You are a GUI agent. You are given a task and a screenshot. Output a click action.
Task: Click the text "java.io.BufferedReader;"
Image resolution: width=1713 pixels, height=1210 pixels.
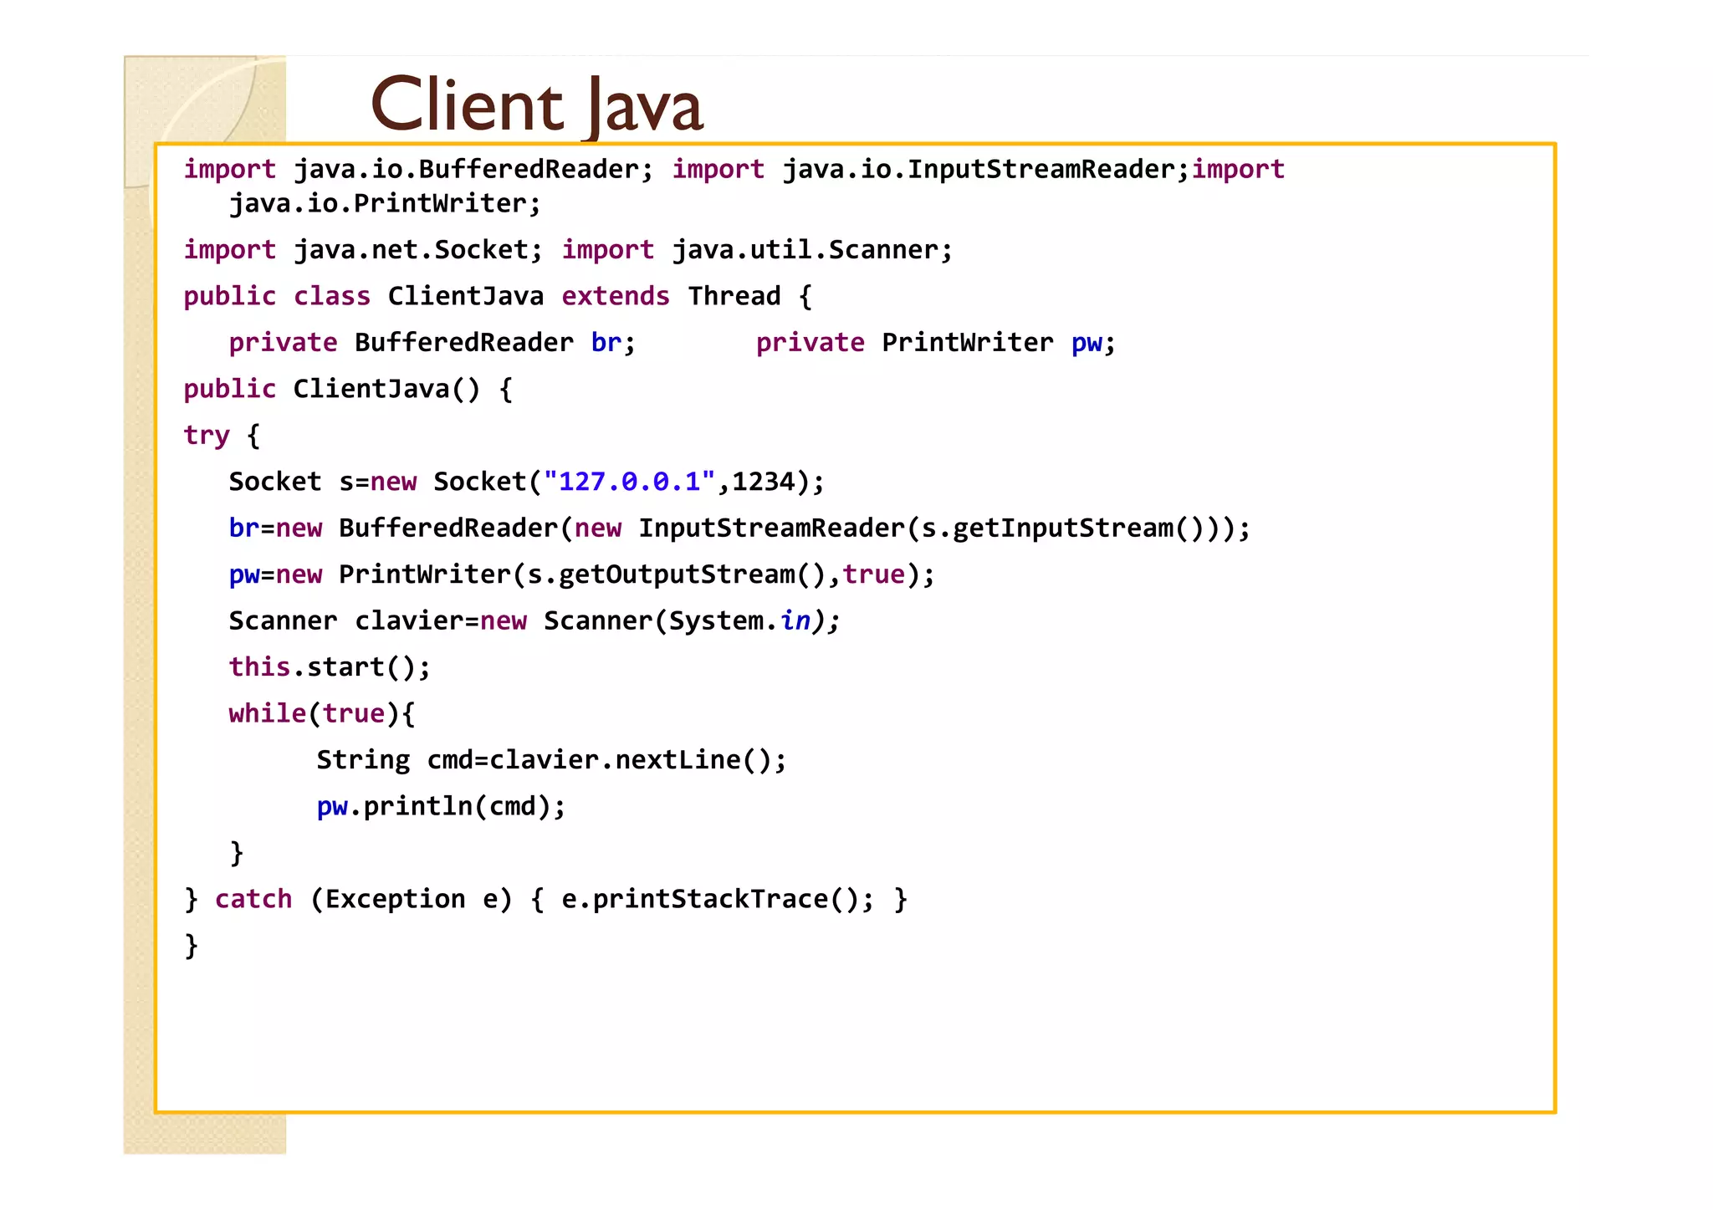pos(473,170)
